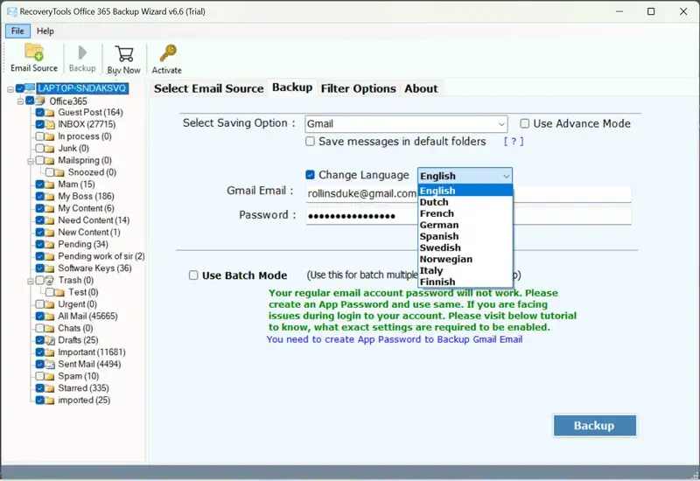Toggle the Use Batch Mode checkbox
The width and height of the screenshot is (700, 481).
pos(193,275)
